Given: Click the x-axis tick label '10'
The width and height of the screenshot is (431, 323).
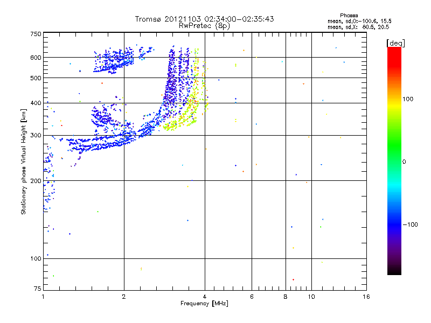Looking at the screenshot, I should [311, 297].
